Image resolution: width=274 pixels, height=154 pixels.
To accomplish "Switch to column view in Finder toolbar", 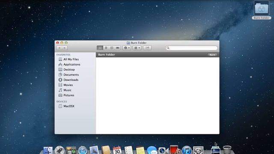I will (112, 48).
